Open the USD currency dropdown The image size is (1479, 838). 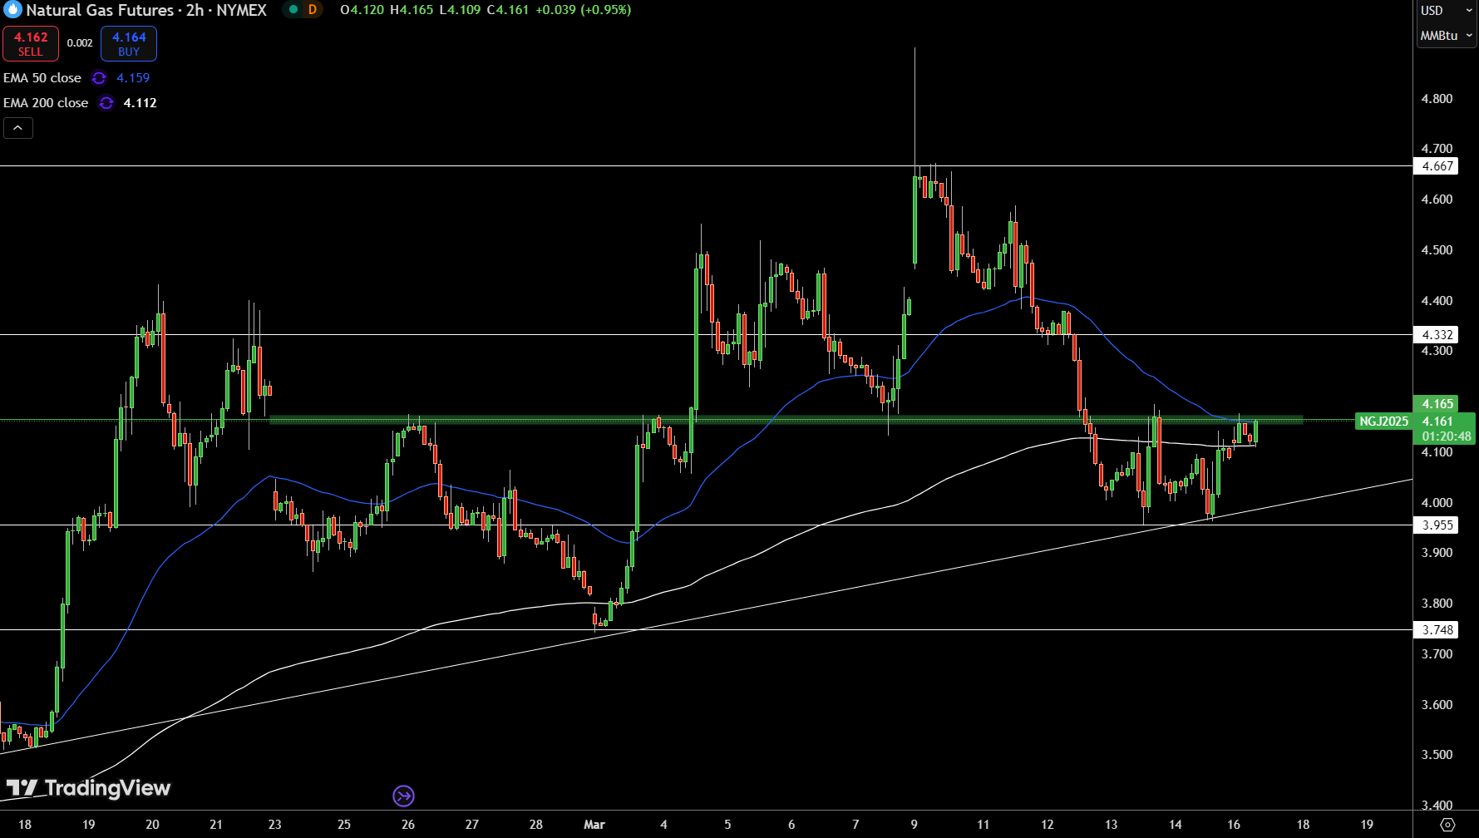tap(1446, 11)
